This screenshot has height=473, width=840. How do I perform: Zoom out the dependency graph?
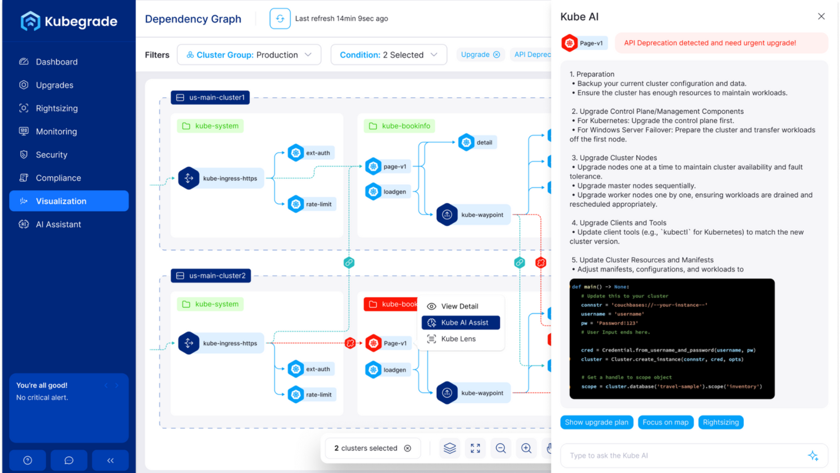[501, 448]
